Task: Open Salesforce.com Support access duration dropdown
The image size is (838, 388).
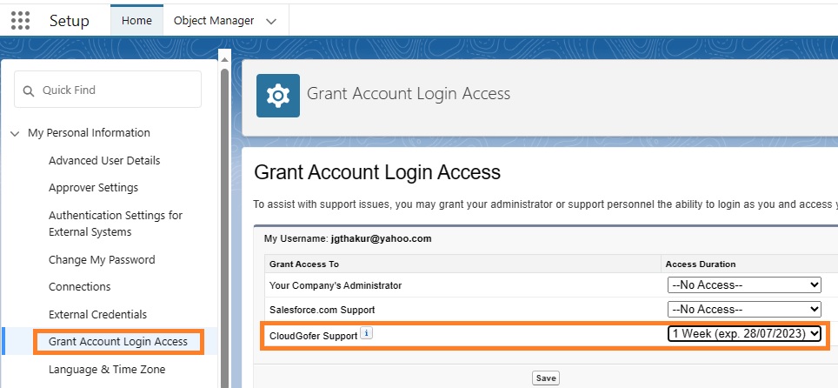Action: point(744,310)
